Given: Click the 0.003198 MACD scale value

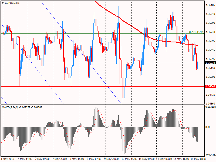Looking at the screenshot, I should pos(210,107).
